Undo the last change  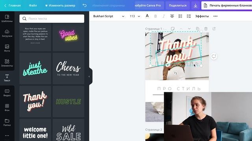coord(85,5)
